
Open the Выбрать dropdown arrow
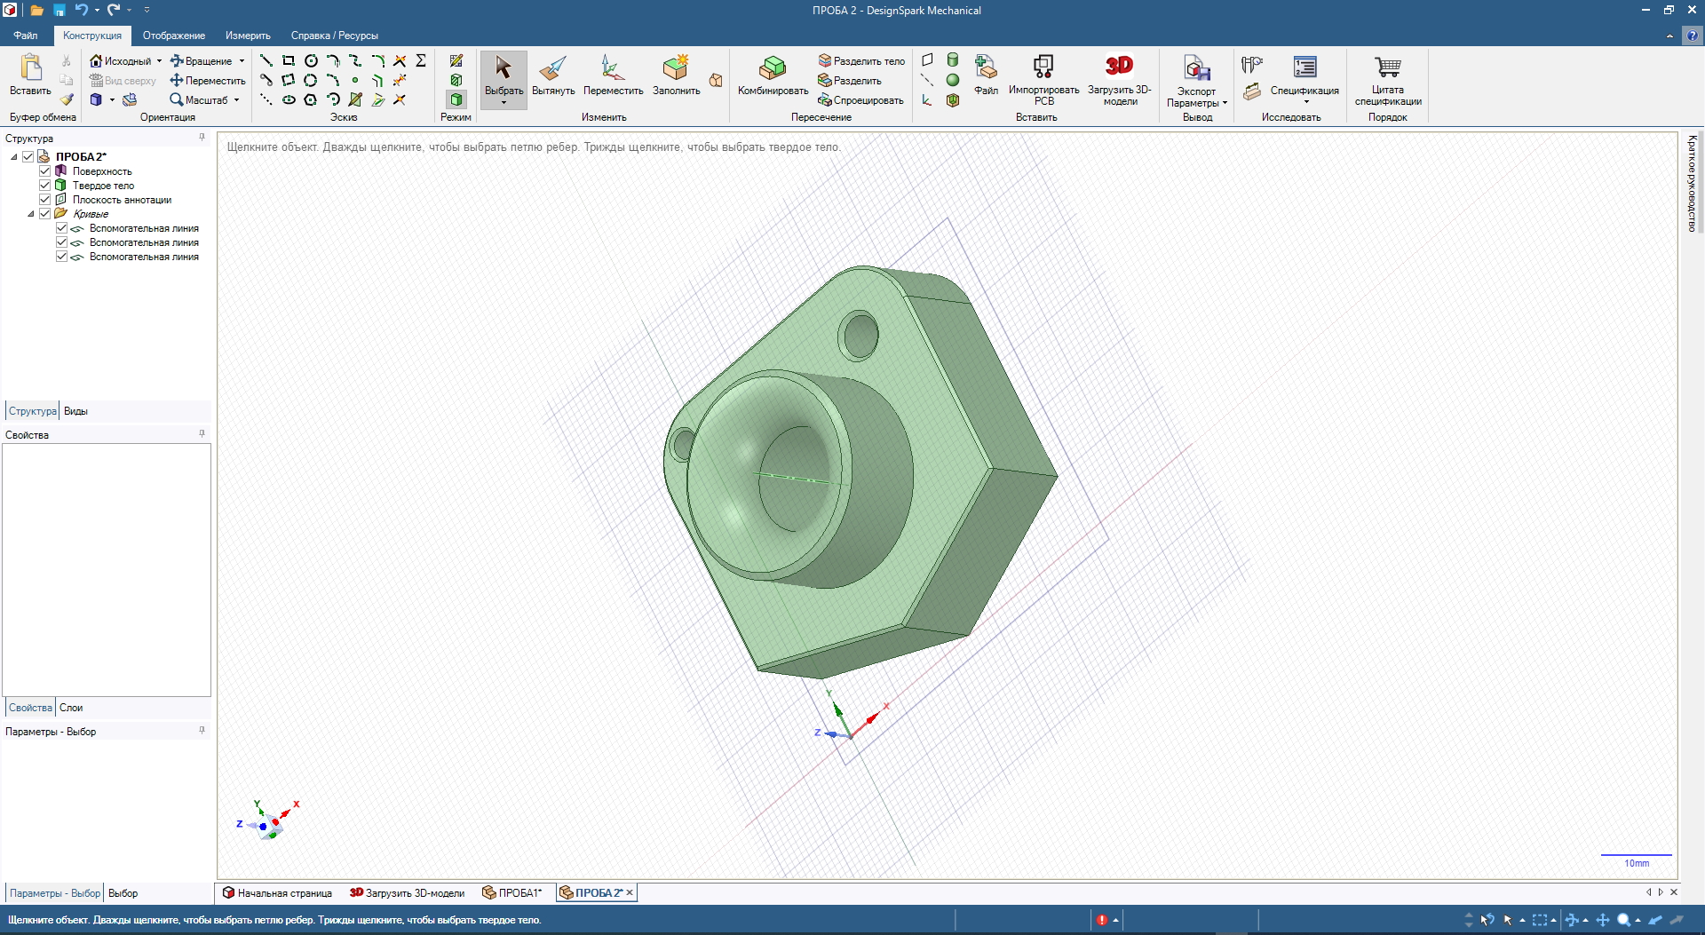tap(504, 103)
